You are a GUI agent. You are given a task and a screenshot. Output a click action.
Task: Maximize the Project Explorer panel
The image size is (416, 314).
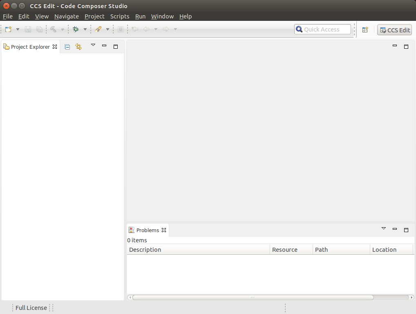[x=116, y=47]
